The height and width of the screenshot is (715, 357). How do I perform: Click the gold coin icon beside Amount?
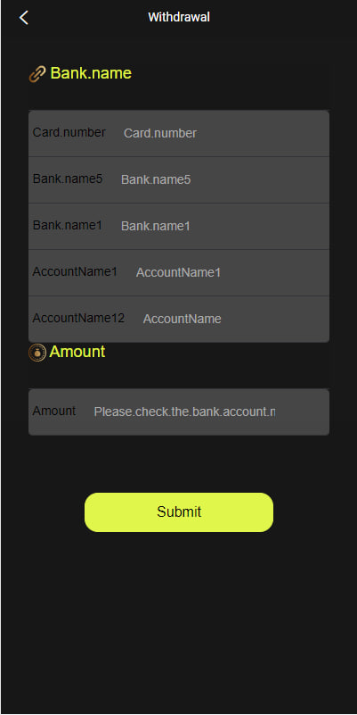click(x=37, y=353)
